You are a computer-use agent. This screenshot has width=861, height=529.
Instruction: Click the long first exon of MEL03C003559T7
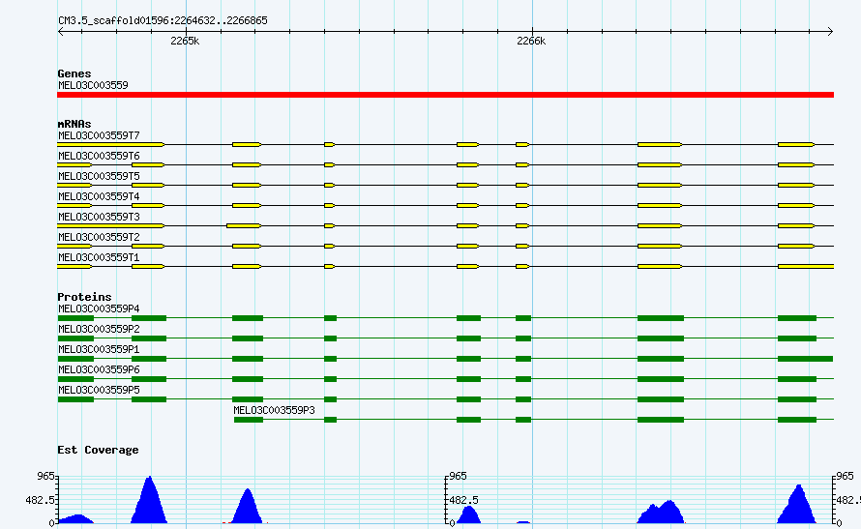pyautogui.click(x=111, y=144)
